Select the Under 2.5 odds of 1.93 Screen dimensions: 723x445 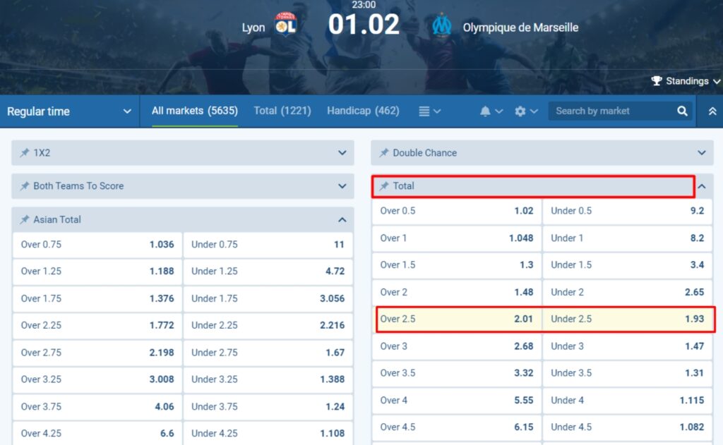tap(628, 319)
